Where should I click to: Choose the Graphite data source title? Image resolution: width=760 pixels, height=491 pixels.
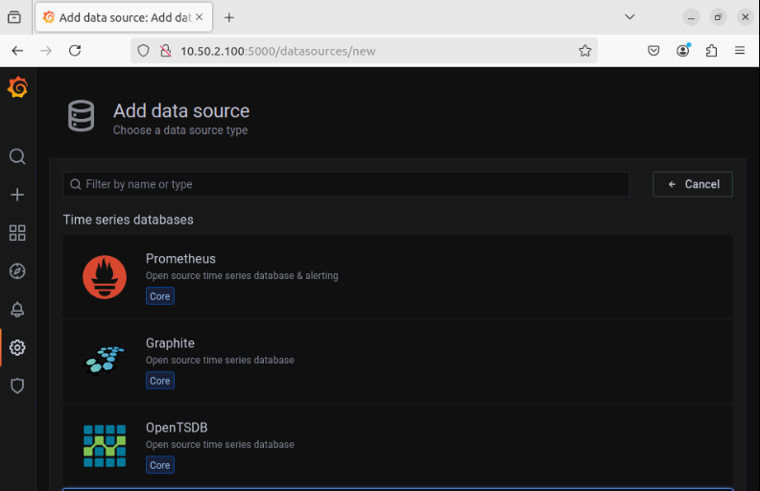point(170,342)
